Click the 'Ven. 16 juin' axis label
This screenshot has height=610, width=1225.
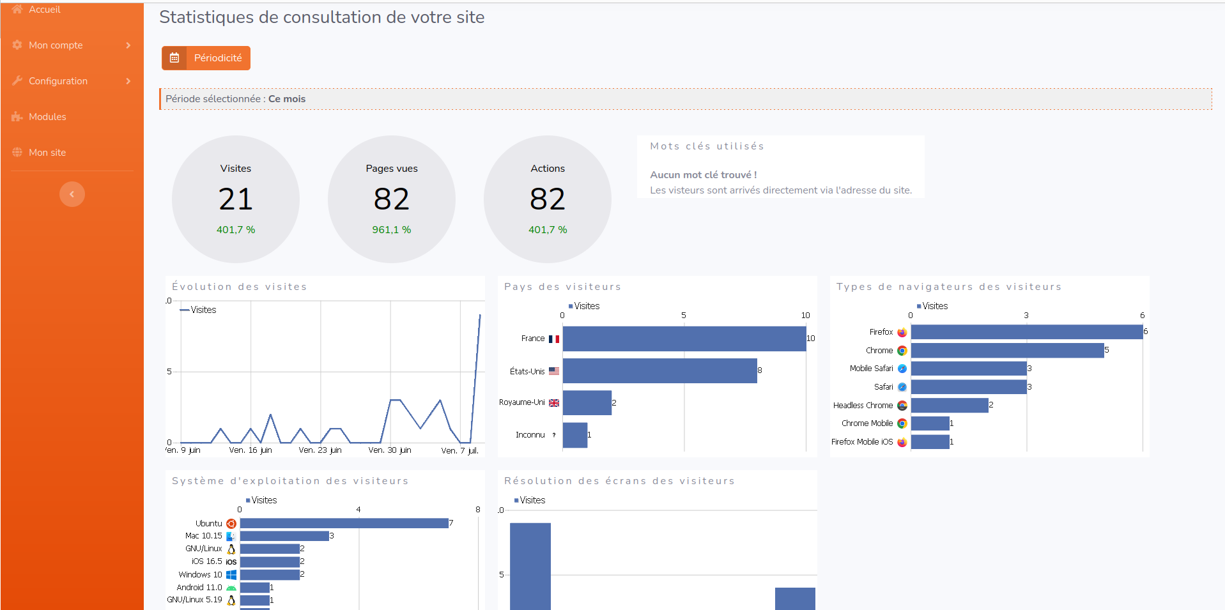coord(250,450)
